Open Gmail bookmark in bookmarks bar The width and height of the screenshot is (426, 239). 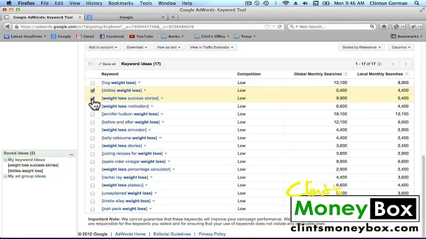tap(85, 36)
